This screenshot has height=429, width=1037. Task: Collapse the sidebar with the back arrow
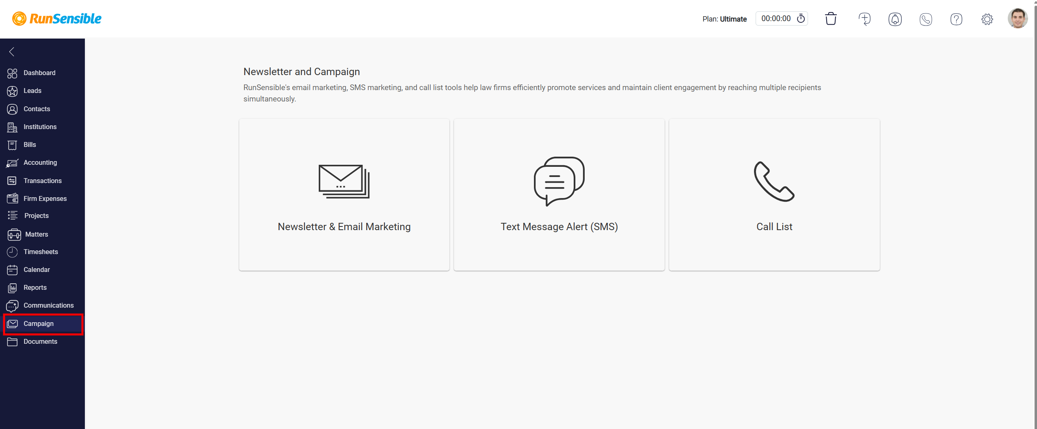pyautogui.click(x=12, y=52)
